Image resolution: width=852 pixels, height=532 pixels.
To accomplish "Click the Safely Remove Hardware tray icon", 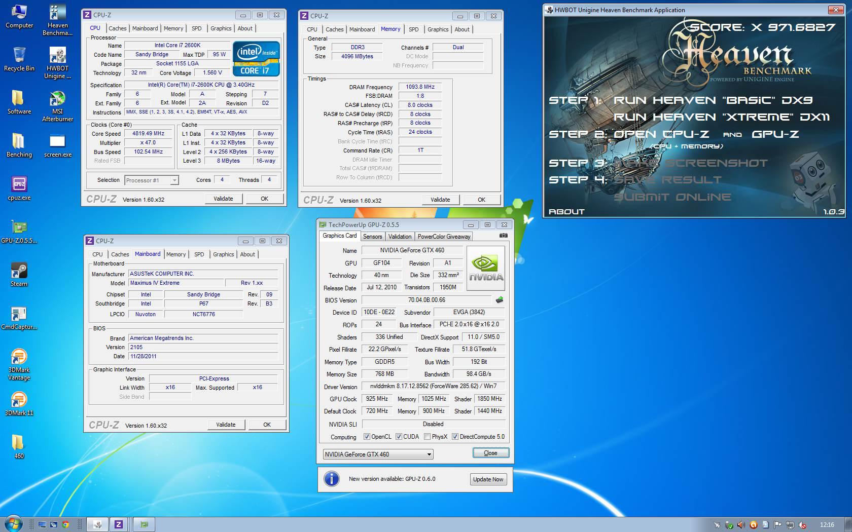I will pos(729,525).
